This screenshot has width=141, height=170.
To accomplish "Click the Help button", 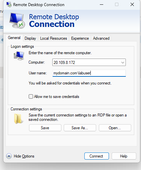I will coord(124,156).
